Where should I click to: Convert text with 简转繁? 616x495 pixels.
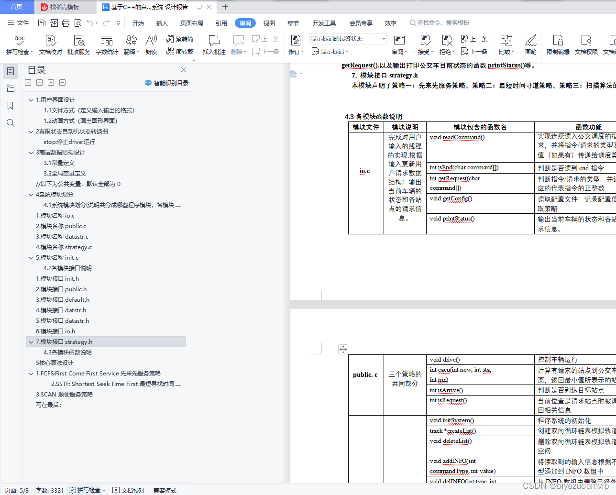pos(180,51)
